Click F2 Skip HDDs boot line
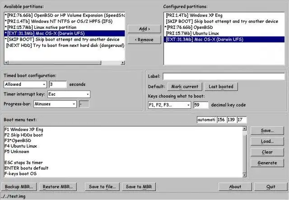Image resolution: width=289 pixels, height=200 pixels. pyautogui.click(x=23, y=135)
